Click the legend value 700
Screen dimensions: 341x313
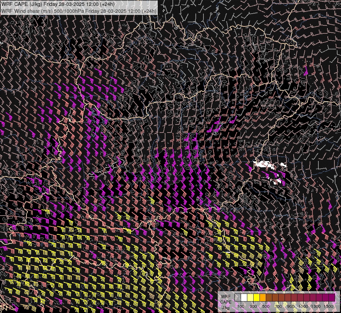point(278,306)
